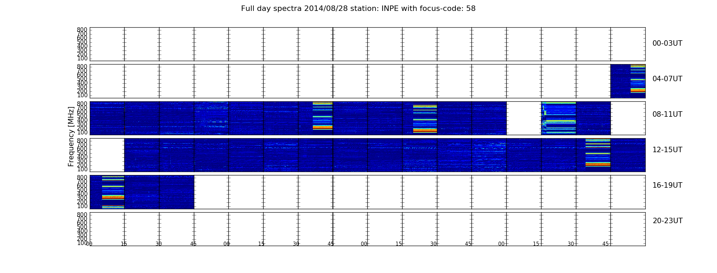Click the 500 tick label of the 08-11UT panel

(82, 116)
